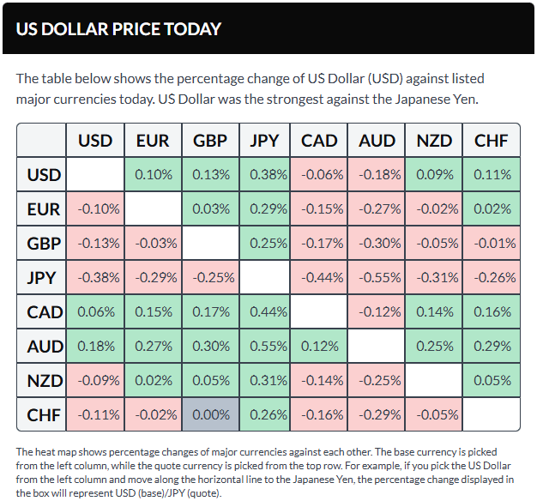Select the NZD row header

click(44, 380)
